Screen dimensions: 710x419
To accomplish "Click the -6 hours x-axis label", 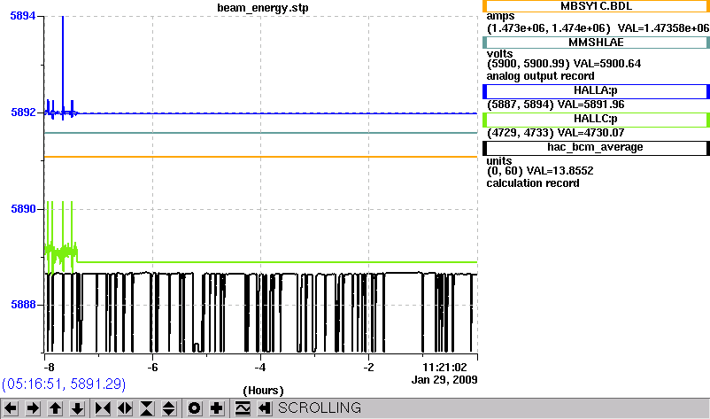I will point(152,368).
